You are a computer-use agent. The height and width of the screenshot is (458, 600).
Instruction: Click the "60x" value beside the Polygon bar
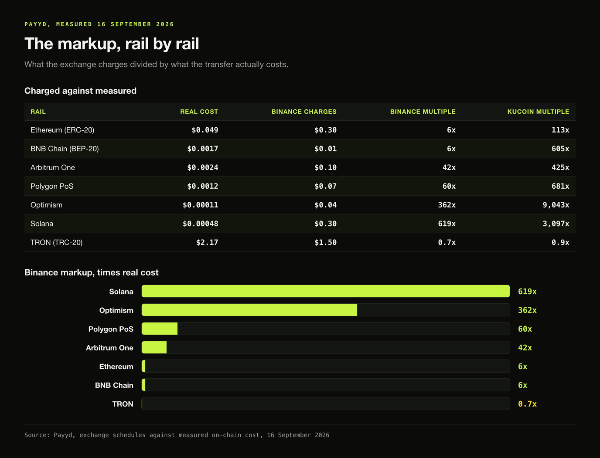(525, 329)
